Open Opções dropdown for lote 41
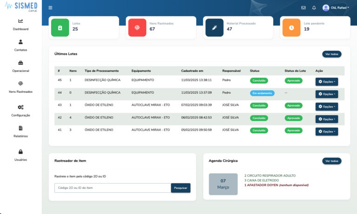Viewport: 357px width, 214px height. pyautogui.click(x=327, y=131)
